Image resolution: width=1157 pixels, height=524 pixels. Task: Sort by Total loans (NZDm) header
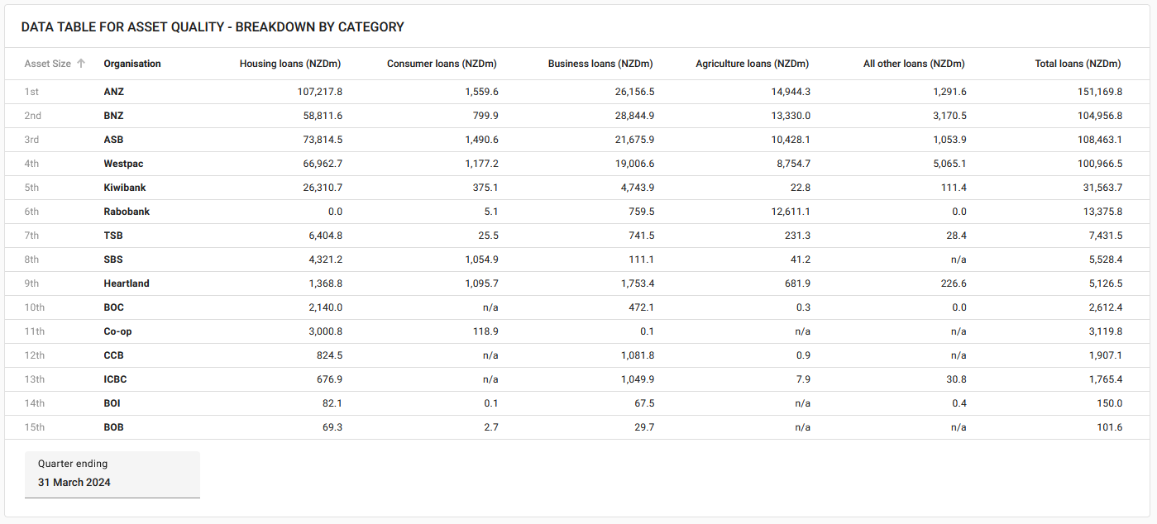1078,64
